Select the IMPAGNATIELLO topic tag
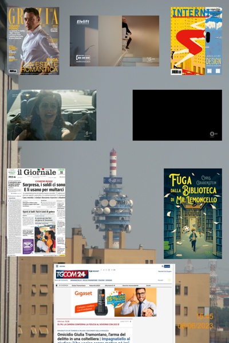This screenshot has width=229, height=343. pyautogui.click(x=76, y=280)
